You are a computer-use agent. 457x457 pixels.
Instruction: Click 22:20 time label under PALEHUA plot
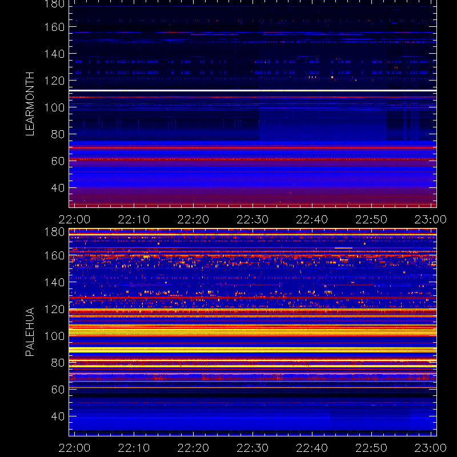coord(193,448)
